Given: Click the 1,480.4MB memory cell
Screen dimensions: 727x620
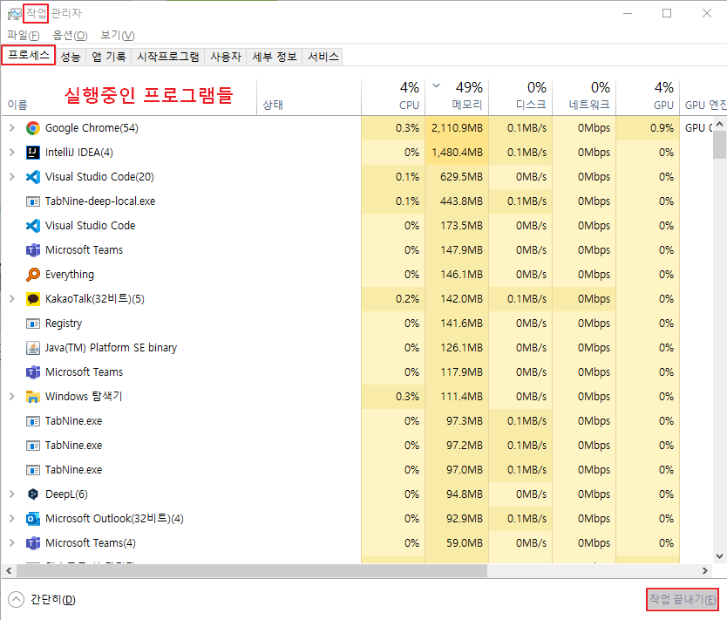Looking at the screenshot, I should pos(457,153).
